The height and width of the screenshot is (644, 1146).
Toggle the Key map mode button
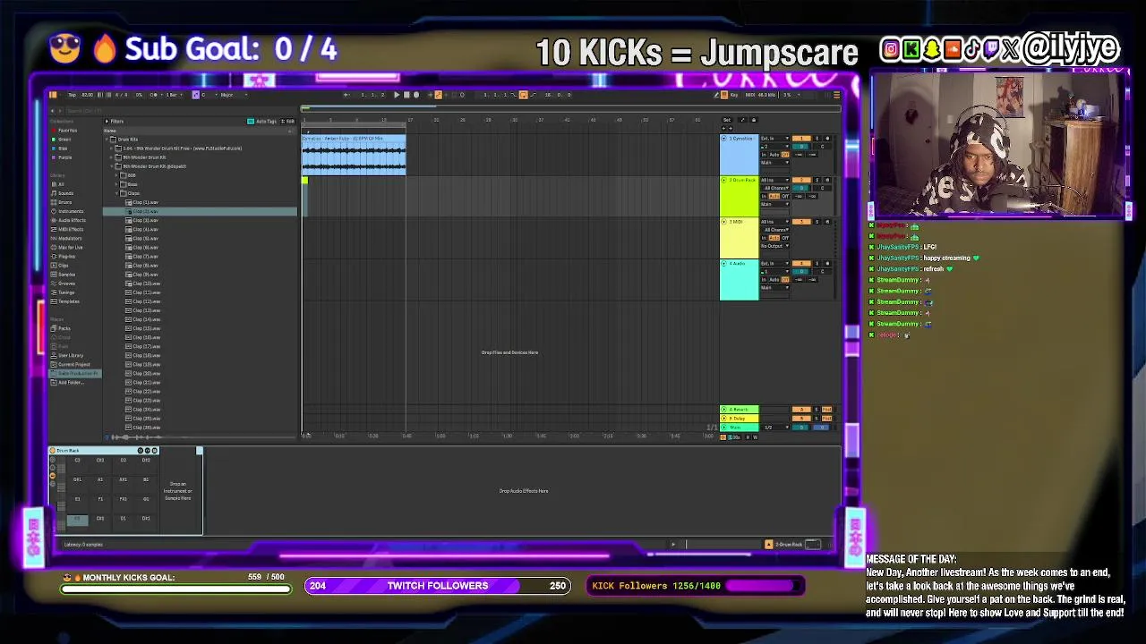[734, 95]
